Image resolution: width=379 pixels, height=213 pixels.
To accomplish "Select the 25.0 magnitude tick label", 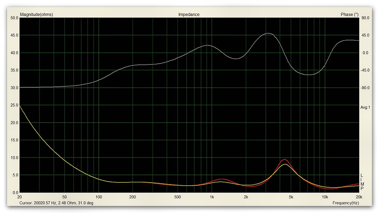I will coord(14,105).
